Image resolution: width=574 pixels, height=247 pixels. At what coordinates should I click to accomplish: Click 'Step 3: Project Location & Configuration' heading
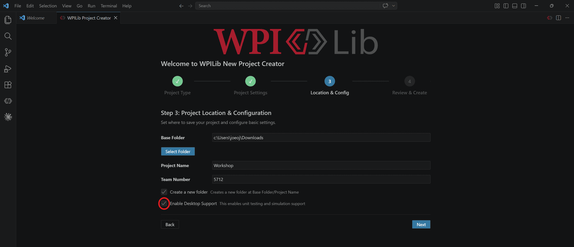click(x=216, y=113)
